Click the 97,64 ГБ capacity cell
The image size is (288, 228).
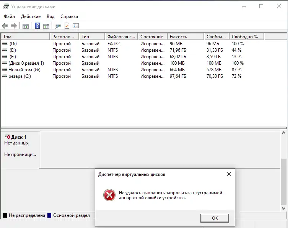[178, 76]
